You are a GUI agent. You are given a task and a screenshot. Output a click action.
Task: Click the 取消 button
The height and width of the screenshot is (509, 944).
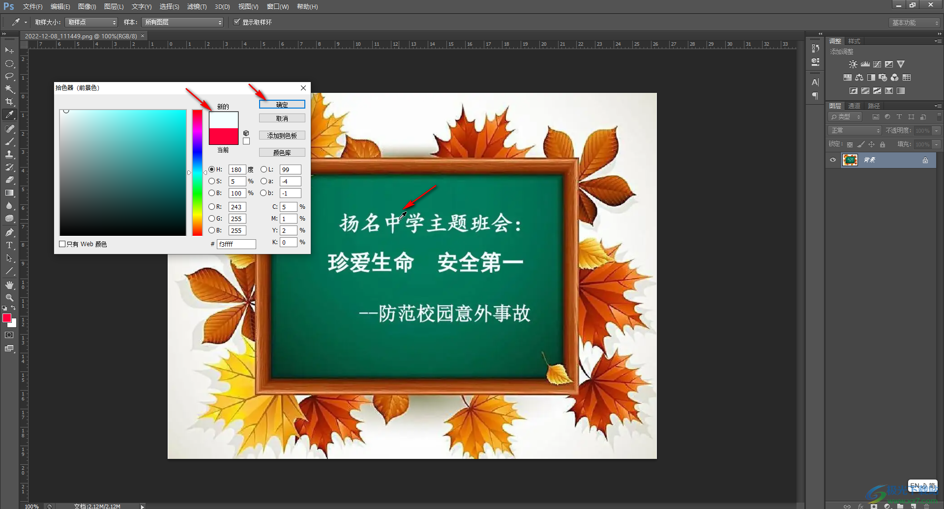click(282, 118)
